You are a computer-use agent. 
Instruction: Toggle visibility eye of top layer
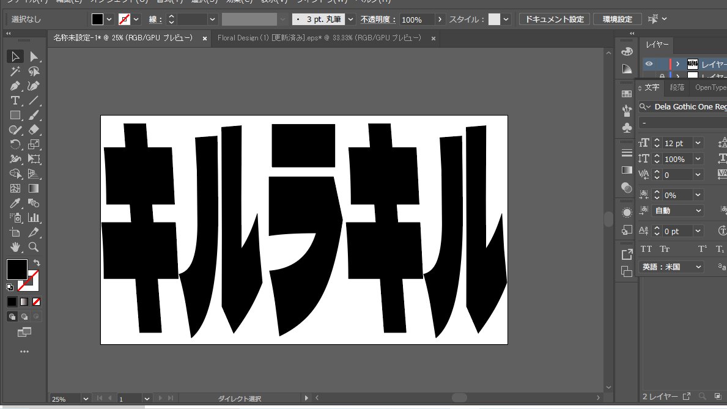(x=649, y=64)
